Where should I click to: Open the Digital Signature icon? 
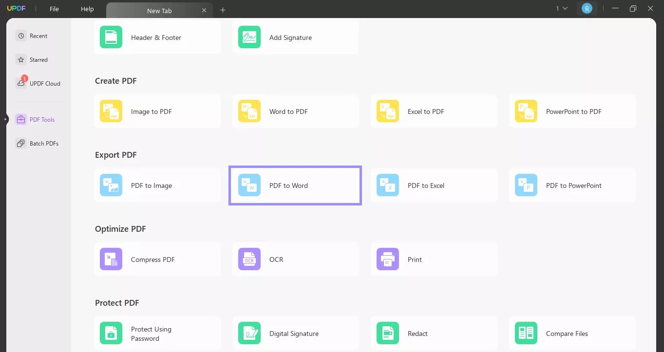click(249, 333)
